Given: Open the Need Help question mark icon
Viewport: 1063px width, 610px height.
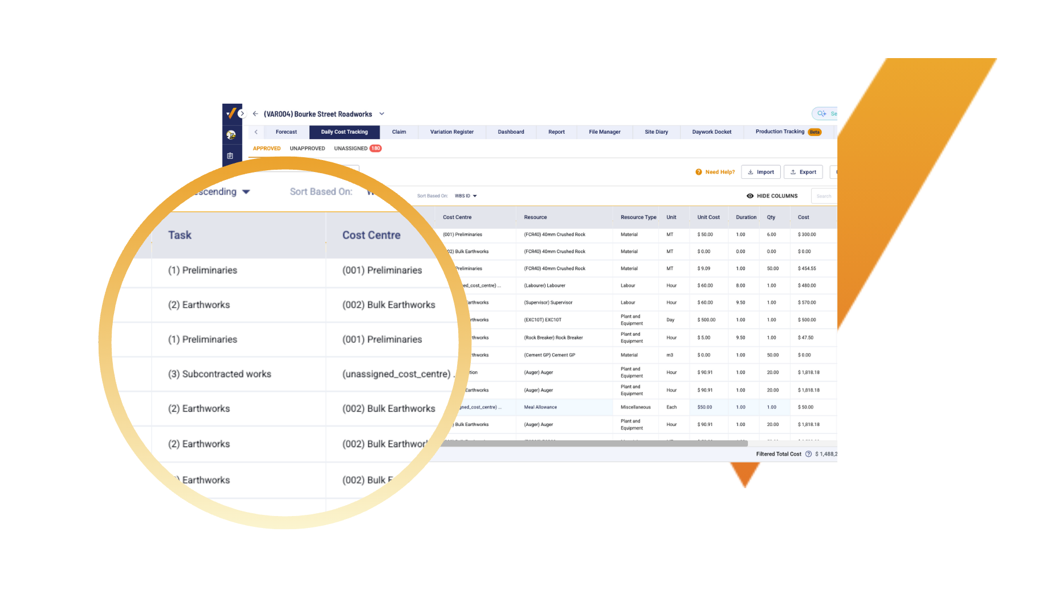Looking at the screenshot, I should (699, 171).
